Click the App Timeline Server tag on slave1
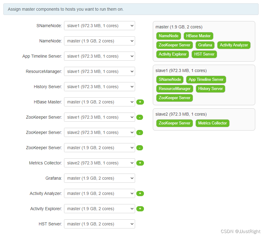Screen dimensions: 265x237 click(x=206, y=79)
